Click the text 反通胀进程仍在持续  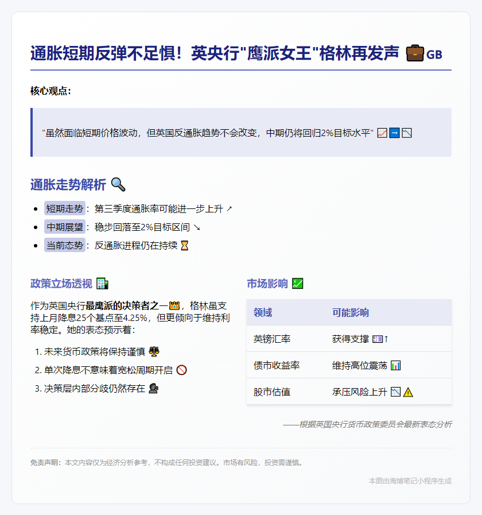[136, 245]
